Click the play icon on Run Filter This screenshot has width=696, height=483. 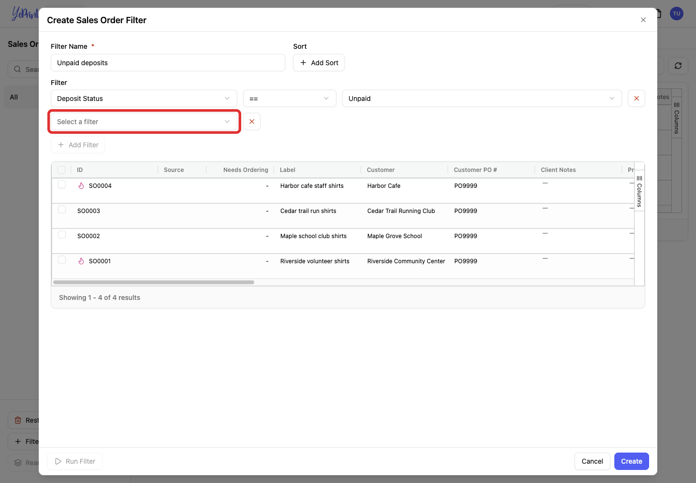point(58,461)
